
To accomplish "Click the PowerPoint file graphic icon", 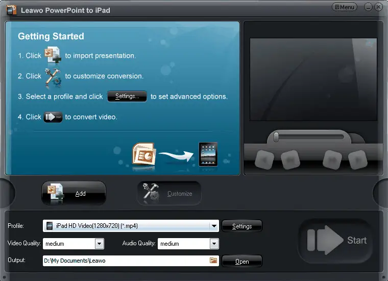I will [x=144, y=154].
